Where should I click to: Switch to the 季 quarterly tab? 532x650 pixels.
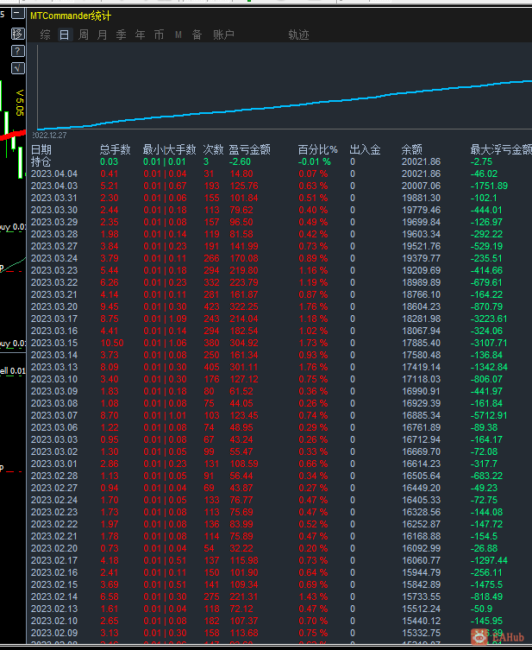tap(122, 35)
